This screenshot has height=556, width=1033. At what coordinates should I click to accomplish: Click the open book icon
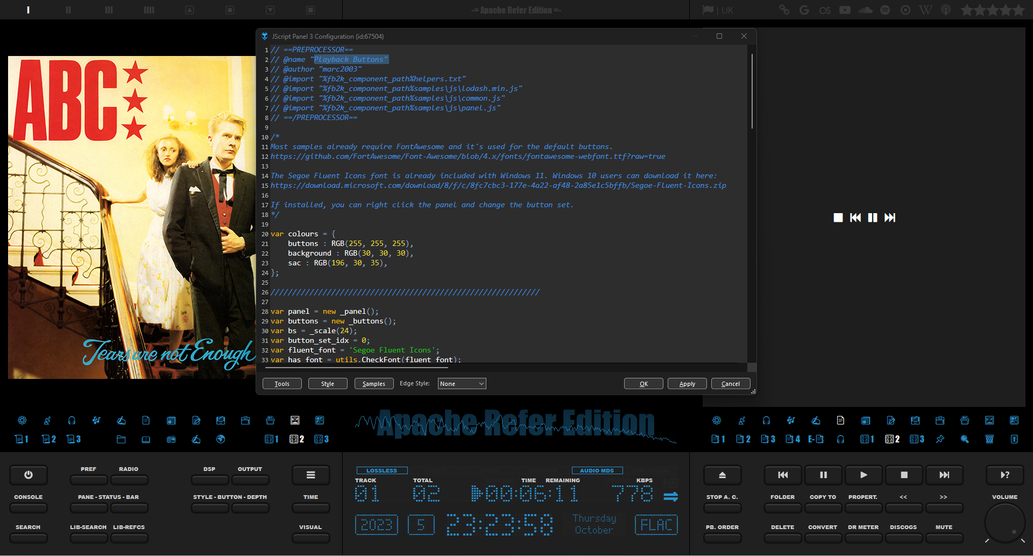tap(146, 439)
